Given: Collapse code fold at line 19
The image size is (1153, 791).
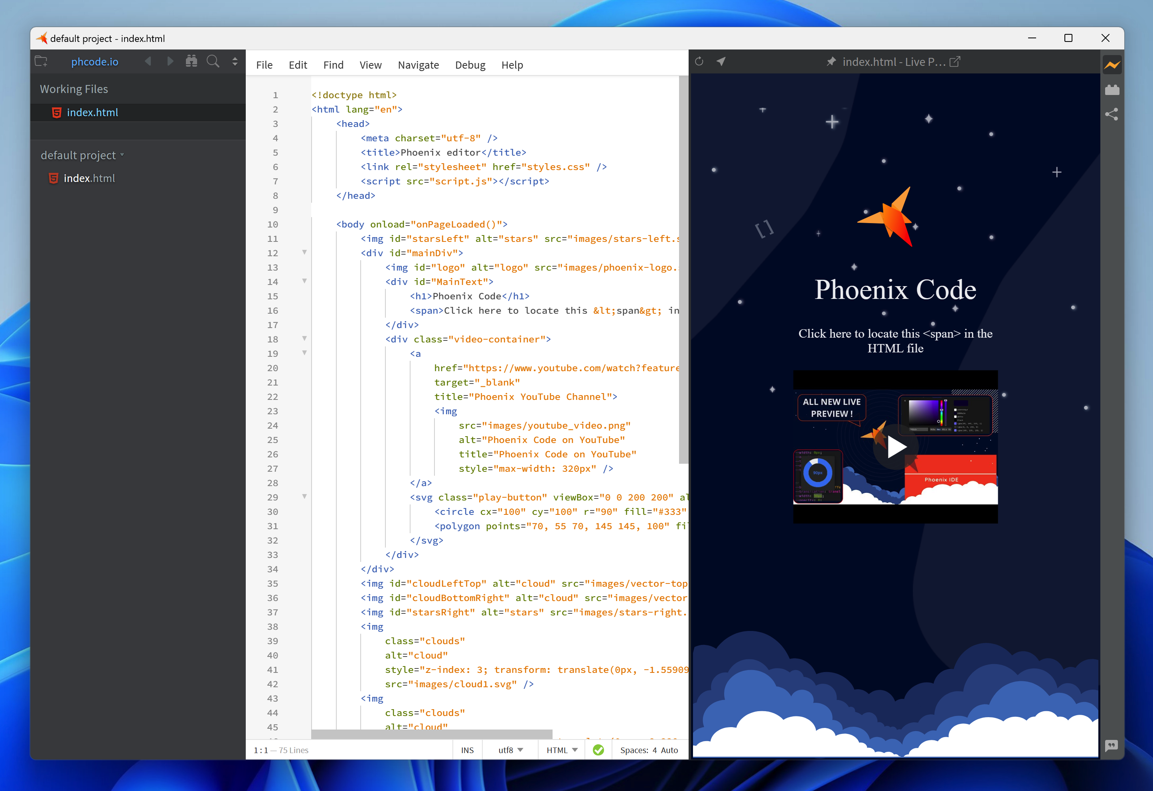Looking at the screenshot, I should coord(305,353).
